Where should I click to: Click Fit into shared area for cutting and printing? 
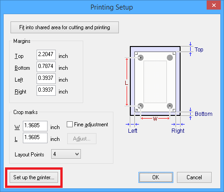[64, 27]
